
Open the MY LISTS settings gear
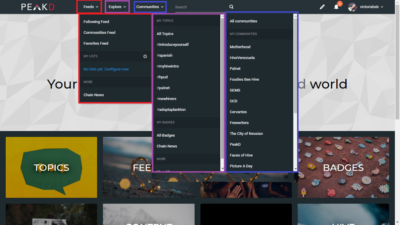(x=145, y=56)
